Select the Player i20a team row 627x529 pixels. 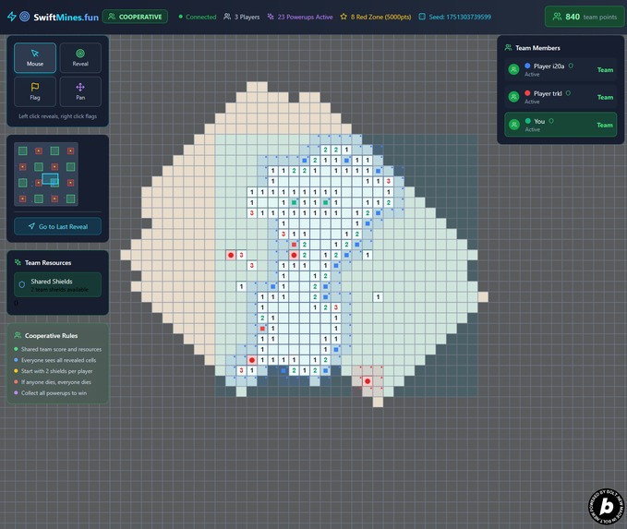[x=561, y=69]
